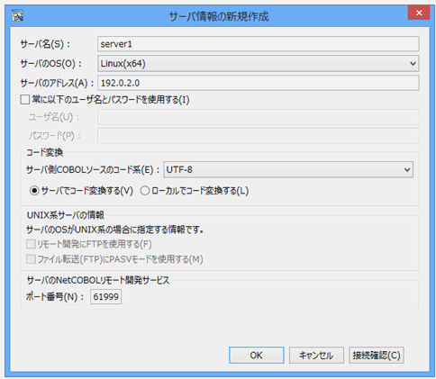The height and width of the screenshot is (379, 436).
Task: Click the コード変換 group title
Action: click(x=45, y=152)
